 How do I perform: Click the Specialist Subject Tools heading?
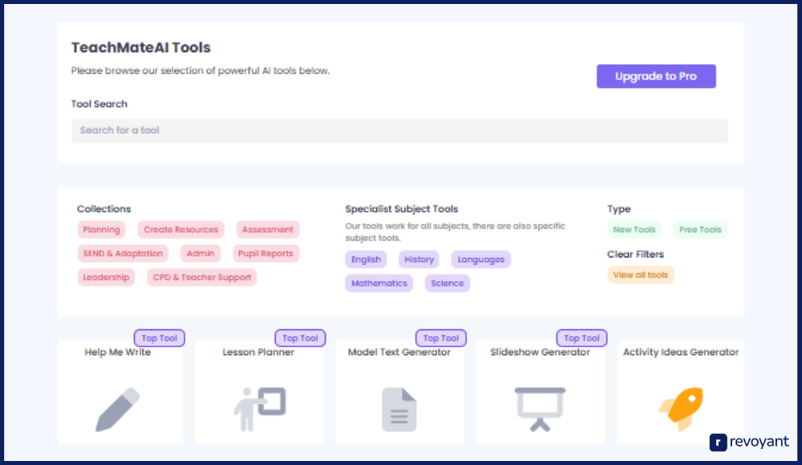[x=402, y=208]
